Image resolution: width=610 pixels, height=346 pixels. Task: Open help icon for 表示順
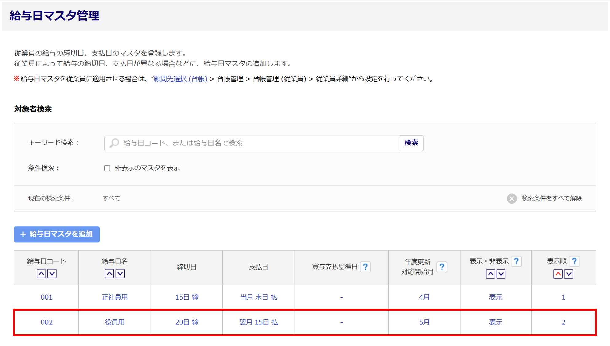(574, 261)
